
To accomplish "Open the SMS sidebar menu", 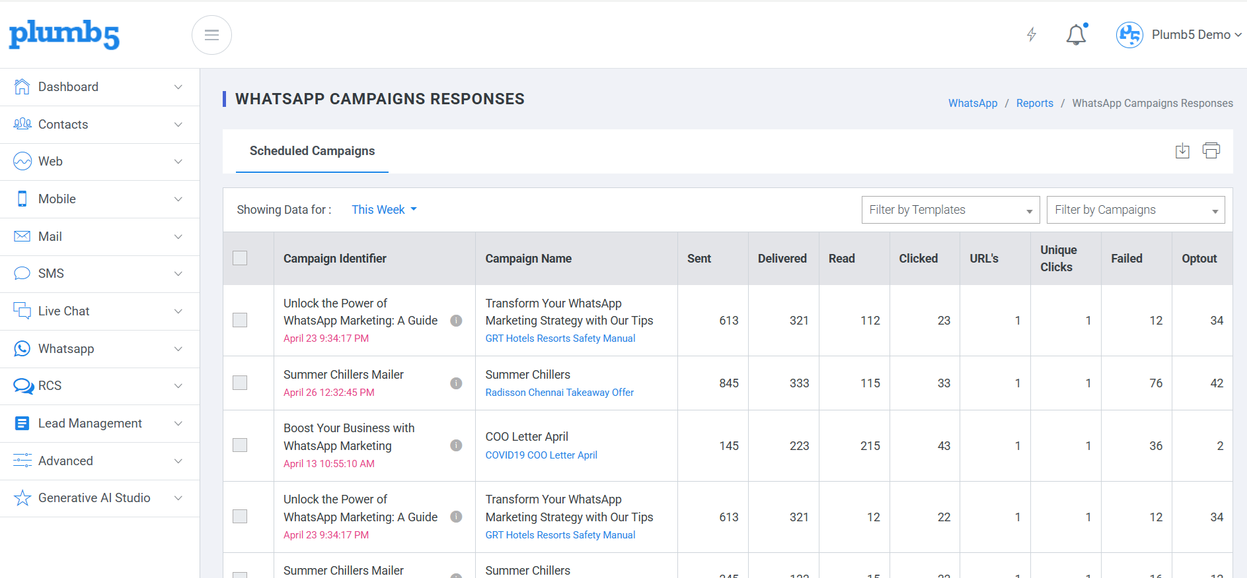I will click(x=100, y=274).
